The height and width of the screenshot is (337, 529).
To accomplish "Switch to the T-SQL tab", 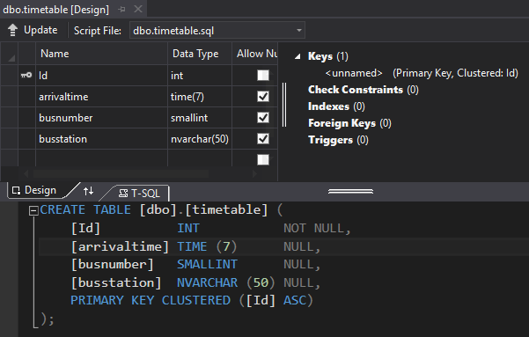I will (x=139, y=194).
